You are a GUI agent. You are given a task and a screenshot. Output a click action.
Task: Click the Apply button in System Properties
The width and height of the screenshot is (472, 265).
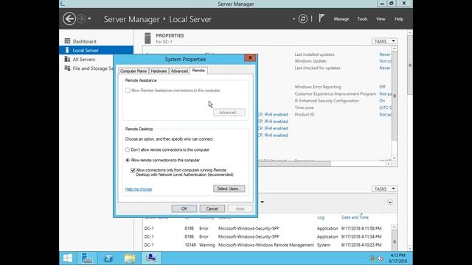[x=240, y=208]
